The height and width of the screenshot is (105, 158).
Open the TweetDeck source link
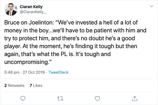(x=59, y=72)
